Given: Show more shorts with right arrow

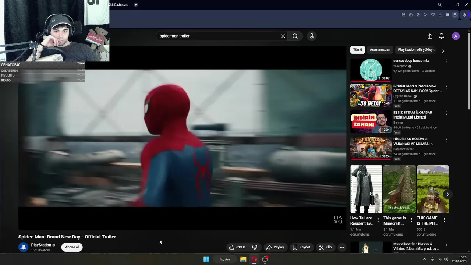Looking at the screenshot, I should [x=448, y=194].
